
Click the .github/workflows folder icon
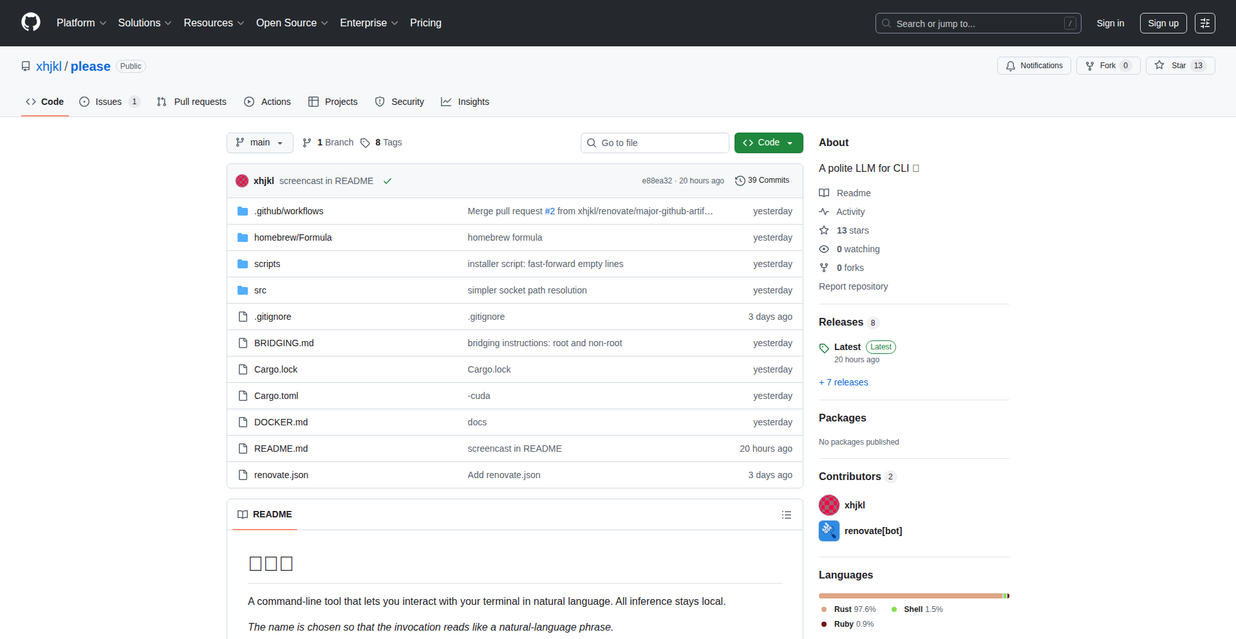pos(243,211)
